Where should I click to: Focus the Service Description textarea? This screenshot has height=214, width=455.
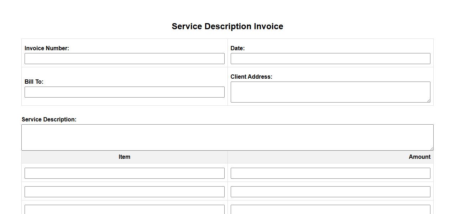pyautogui.click(x=227, y=137)
